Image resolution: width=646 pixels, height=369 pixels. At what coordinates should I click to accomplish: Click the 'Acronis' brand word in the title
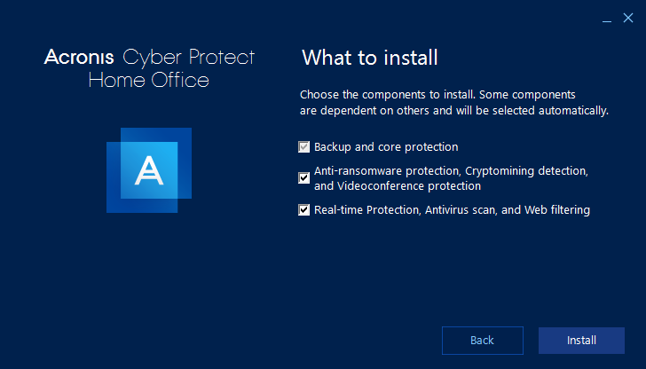[79, 57]
